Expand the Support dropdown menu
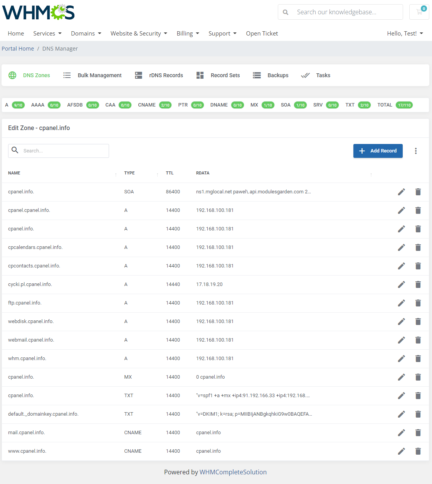 [222, 34]
